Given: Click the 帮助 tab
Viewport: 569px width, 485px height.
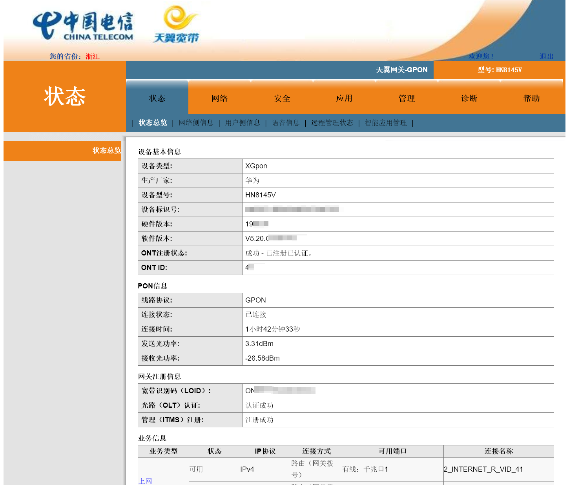Looking at the screenshot, I should click(x=531, y=98).
